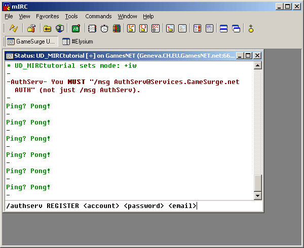This screenshot has height=248, width=304.
Task: Open the Colors palette icon
Action: coord(117,28)
